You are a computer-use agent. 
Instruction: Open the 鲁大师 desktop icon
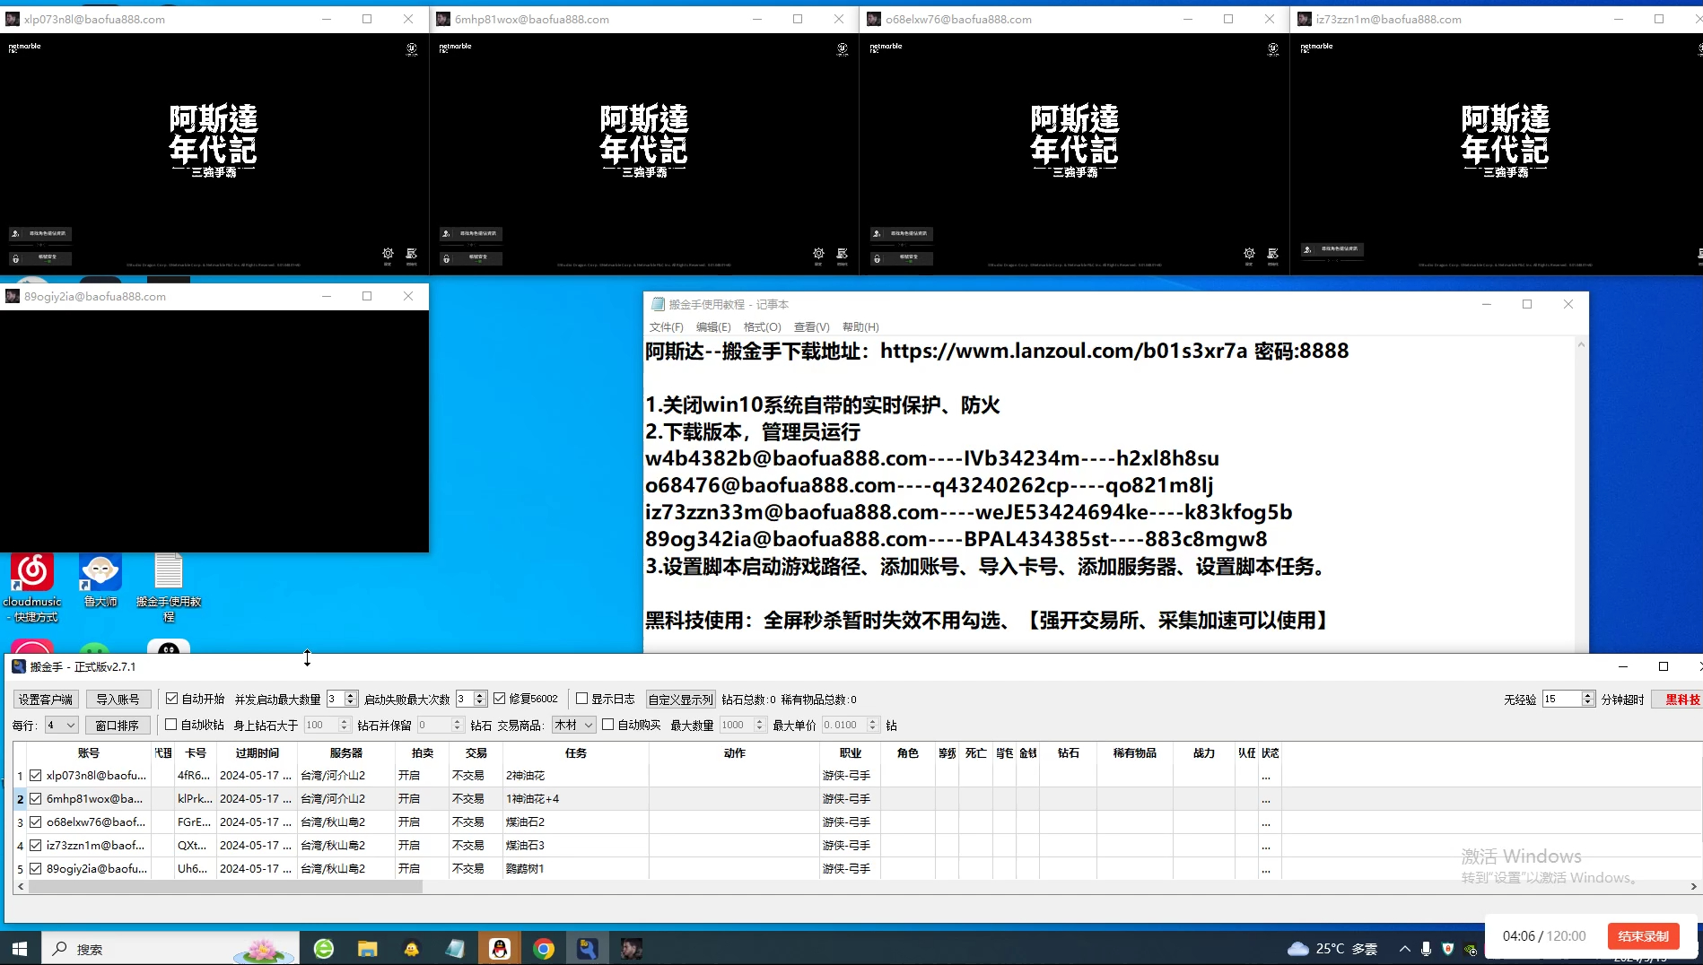point(100,580)
